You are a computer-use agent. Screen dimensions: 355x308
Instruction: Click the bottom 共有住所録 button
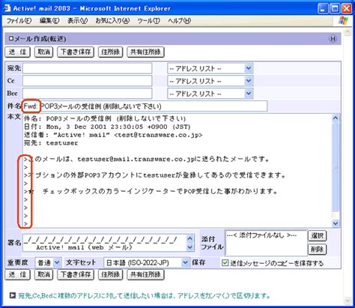[x=145, y=274]
